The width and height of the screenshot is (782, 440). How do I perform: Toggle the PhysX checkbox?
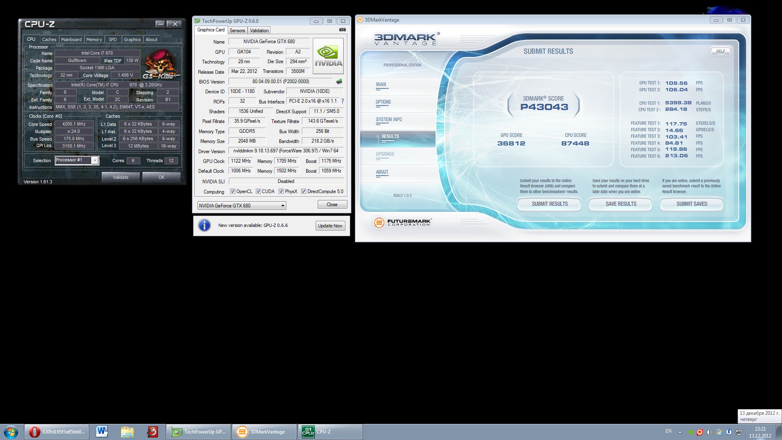click(281, 191)
